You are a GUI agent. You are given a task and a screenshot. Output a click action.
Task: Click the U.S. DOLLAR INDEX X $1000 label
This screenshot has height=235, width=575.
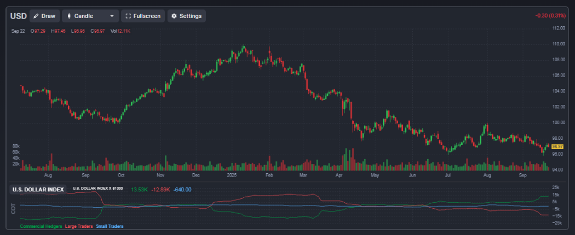point(97,188)
